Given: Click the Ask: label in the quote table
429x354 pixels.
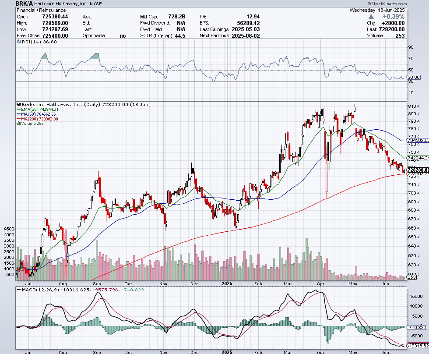Looking at the screenshot, I should (87, 17).
